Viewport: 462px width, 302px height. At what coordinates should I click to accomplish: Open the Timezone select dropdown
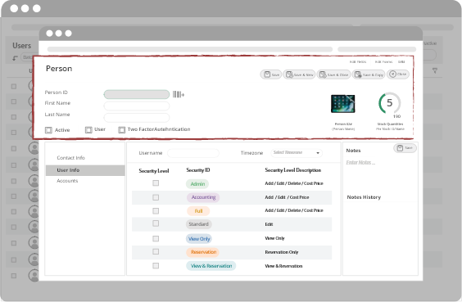point(297,153)
